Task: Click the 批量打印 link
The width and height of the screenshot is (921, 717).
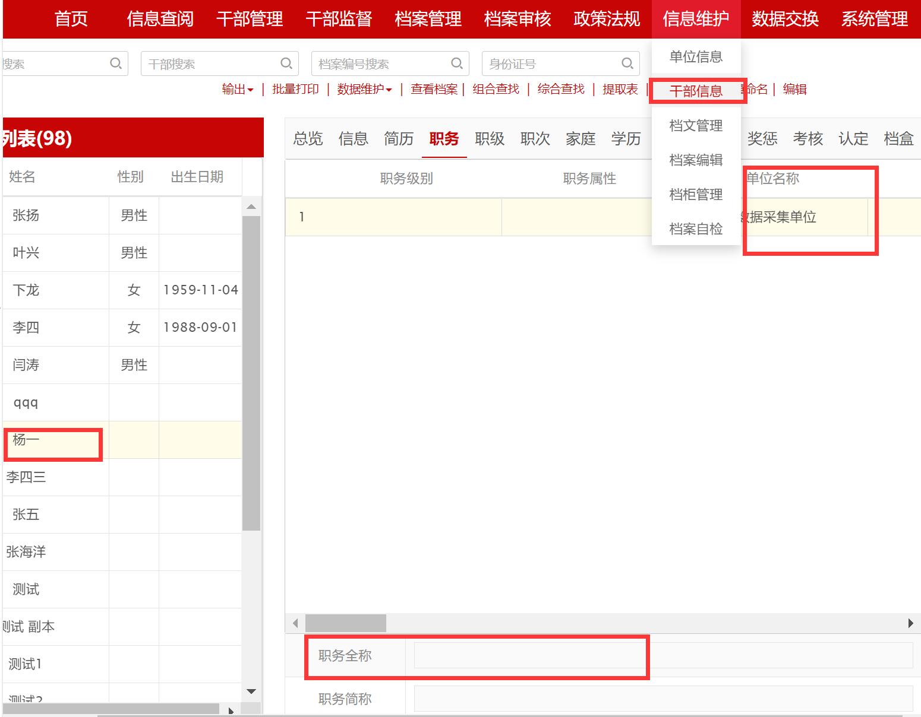Action: click(295, 90)
